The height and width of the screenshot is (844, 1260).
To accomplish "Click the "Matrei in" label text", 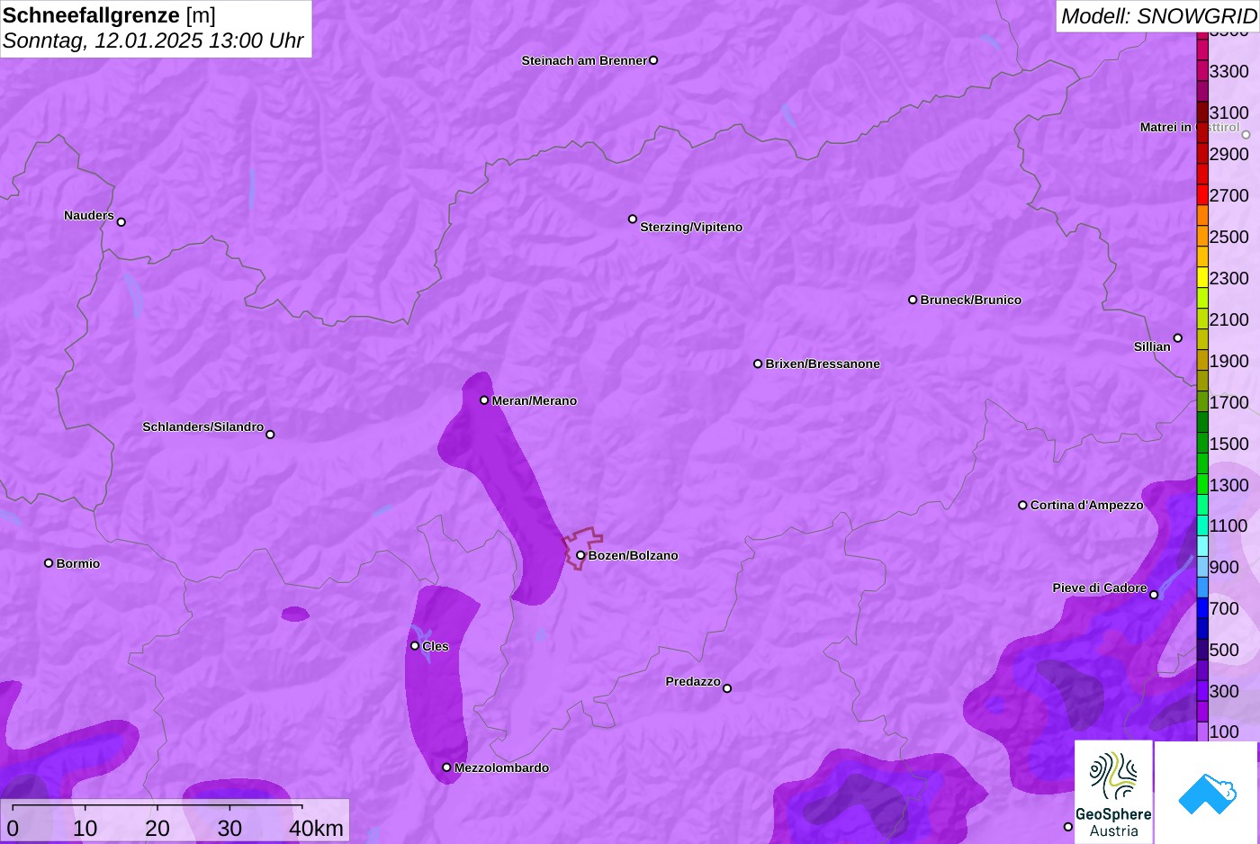I will 1165,127.
